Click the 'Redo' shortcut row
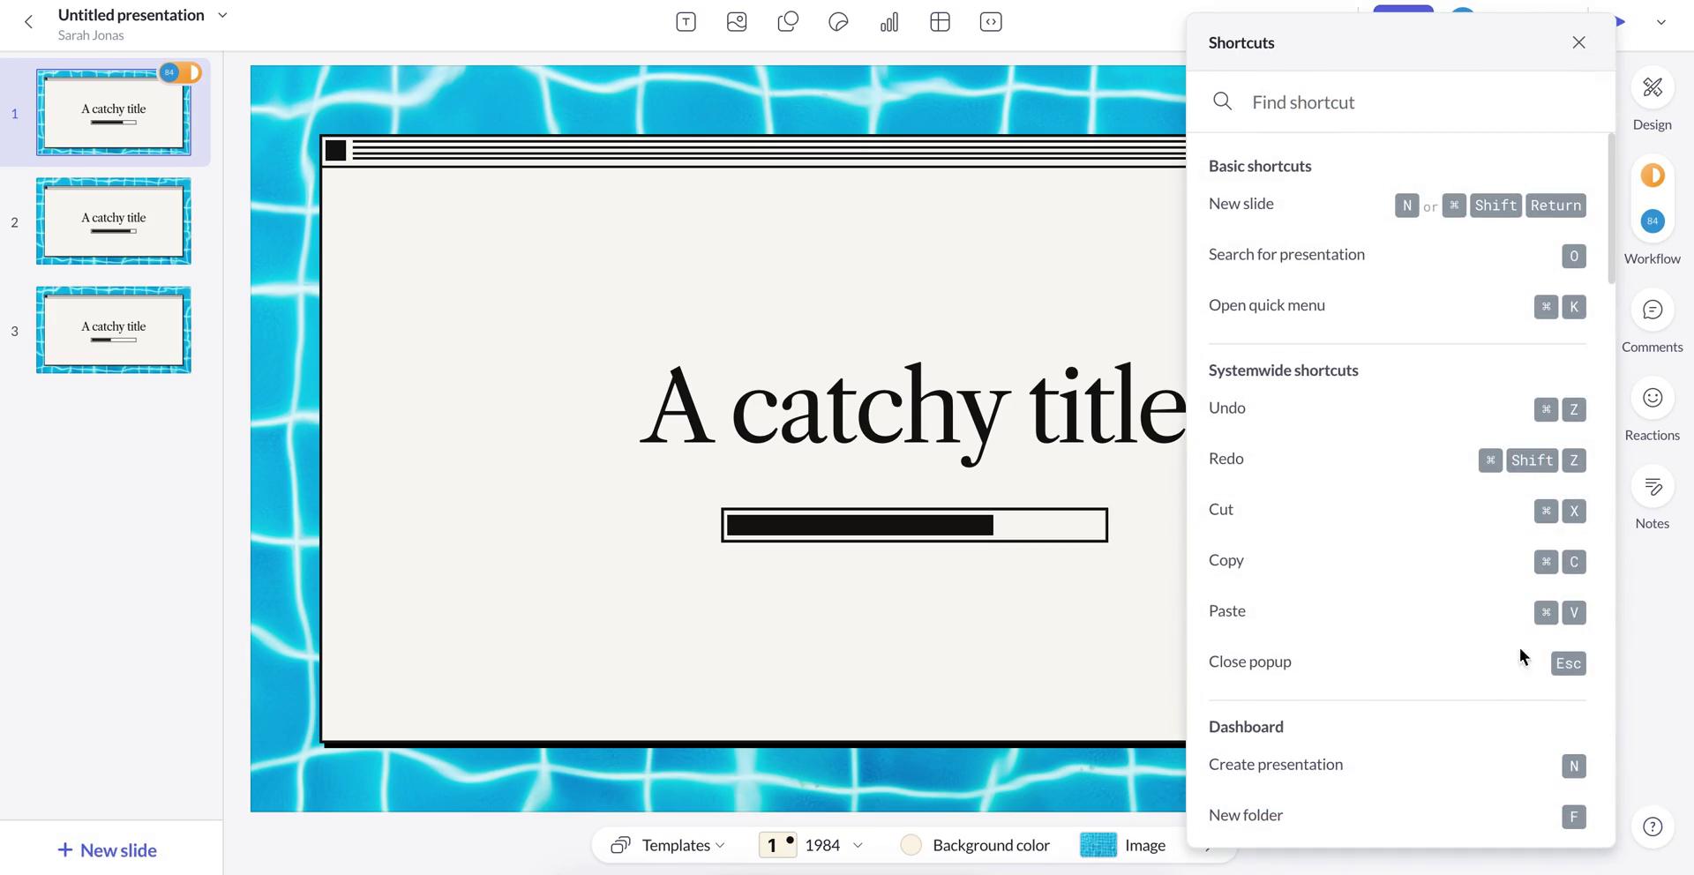 click(1397, 460)
